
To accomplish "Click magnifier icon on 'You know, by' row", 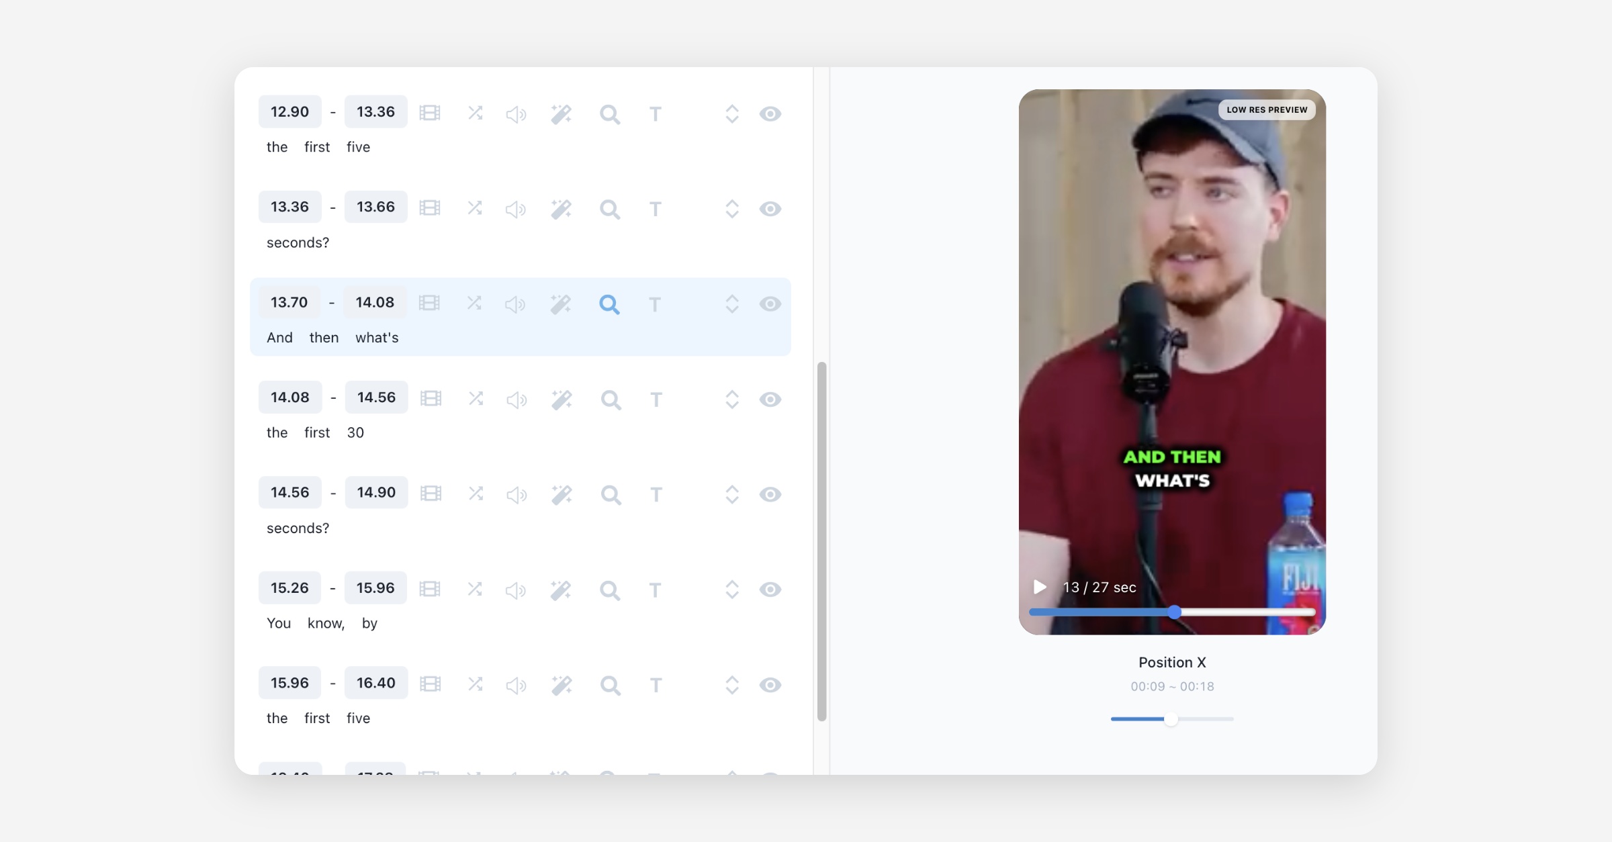I will (x=610, y=590).
